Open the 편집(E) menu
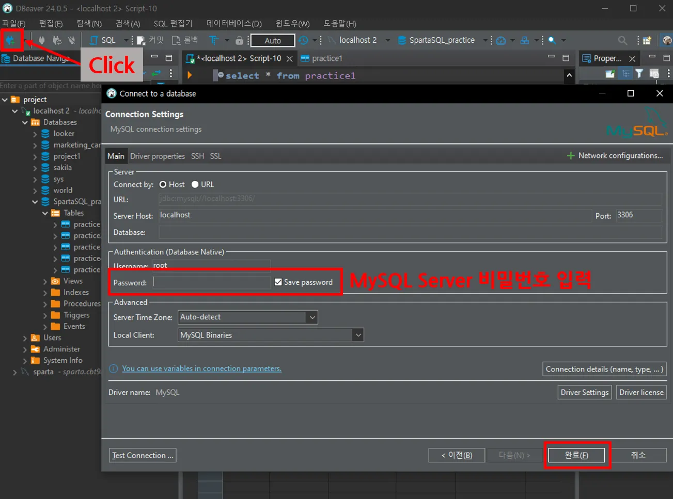673x499 pixels. pyautogui.click(x=51, y=24)
